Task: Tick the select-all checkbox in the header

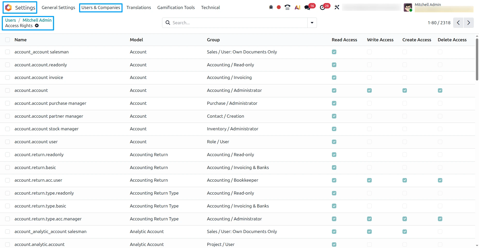Action: point(7,40)
